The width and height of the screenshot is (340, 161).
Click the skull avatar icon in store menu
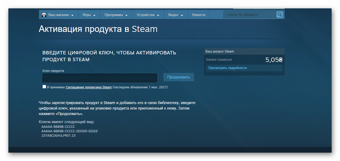pos(44,15)
